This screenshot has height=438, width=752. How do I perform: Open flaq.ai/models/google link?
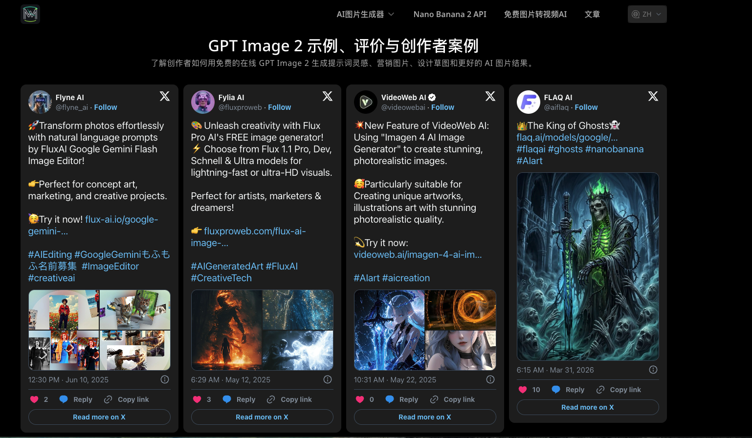point(567,137)
